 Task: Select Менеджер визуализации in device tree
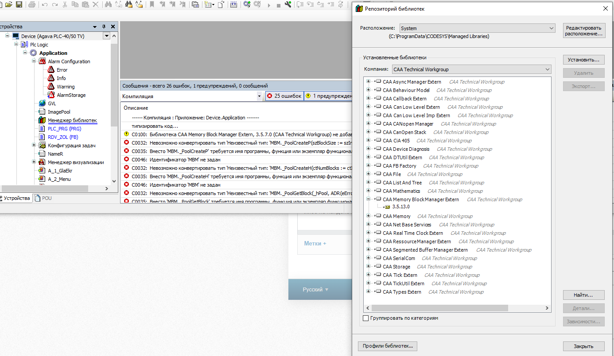tap(76, 162)
